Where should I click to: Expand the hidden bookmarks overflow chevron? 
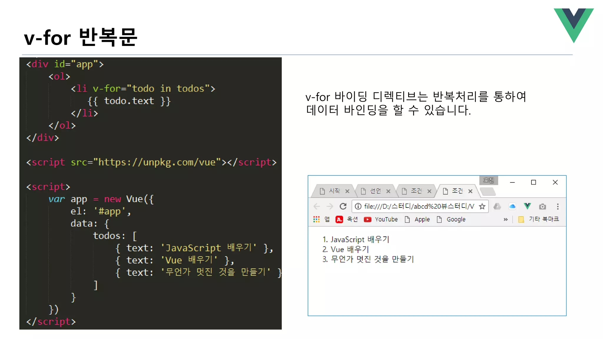coord(506,220)
